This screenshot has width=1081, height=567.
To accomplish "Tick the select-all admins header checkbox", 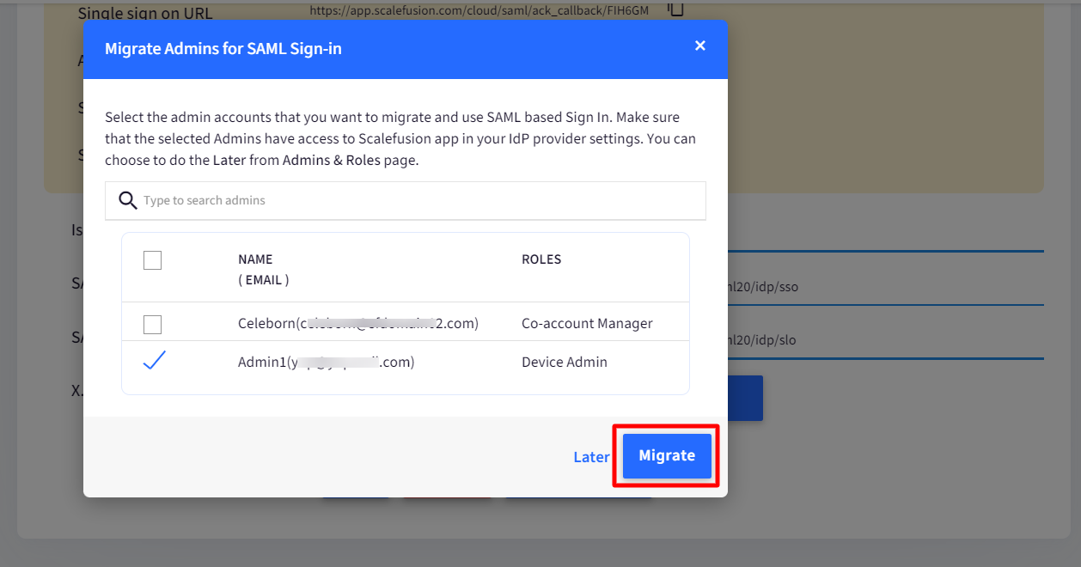I will point(152,260).
